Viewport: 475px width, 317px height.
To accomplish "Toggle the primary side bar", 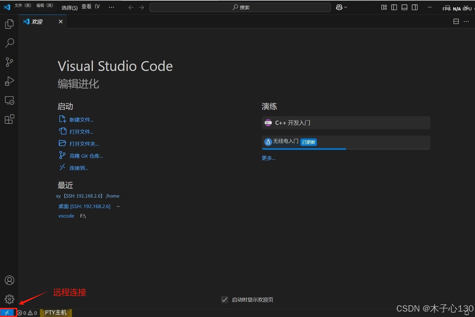I will click(394, 7).
